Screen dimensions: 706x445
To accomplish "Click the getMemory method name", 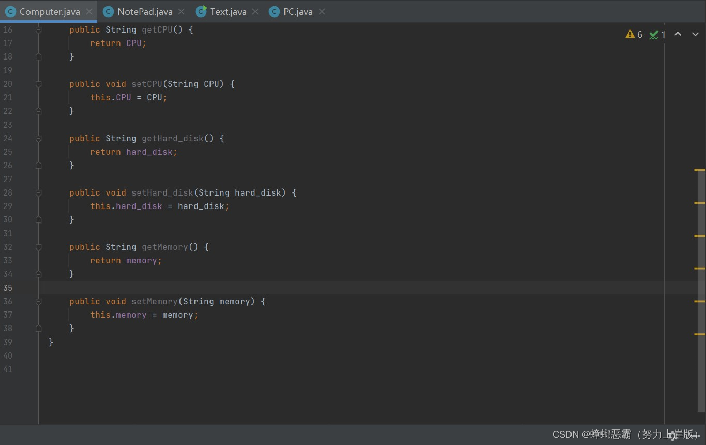I will [x=165, y=247].
